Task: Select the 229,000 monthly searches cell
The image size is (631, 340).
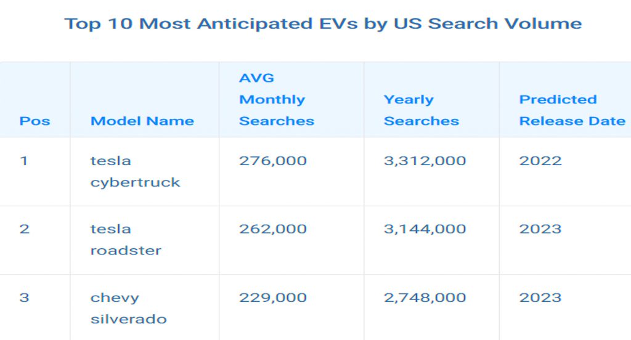Action: point(273,297)
